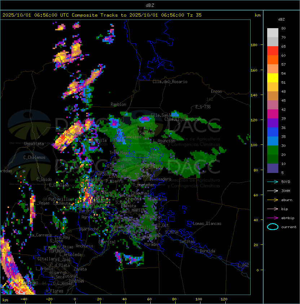
Task: Click the 'Cacheuta' map label
Action: (62, 203)
